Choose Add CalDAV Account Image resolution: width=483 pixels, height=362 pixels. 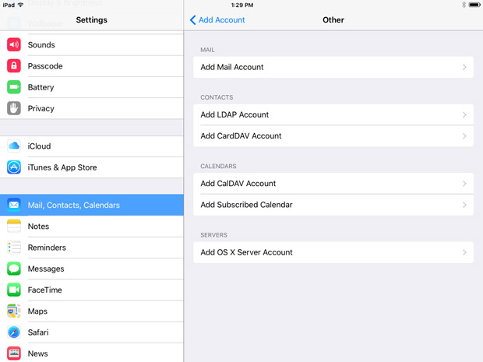point(333,184)
